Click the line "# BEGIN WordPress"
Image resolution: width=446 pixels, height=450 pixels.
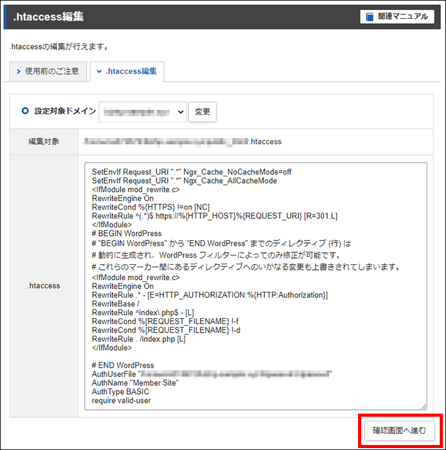coord(127,233)
